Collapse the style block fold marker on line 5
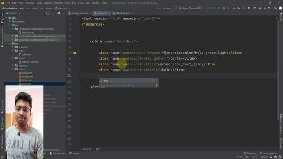This screenshot has height=159, width=283. (80, 41)
